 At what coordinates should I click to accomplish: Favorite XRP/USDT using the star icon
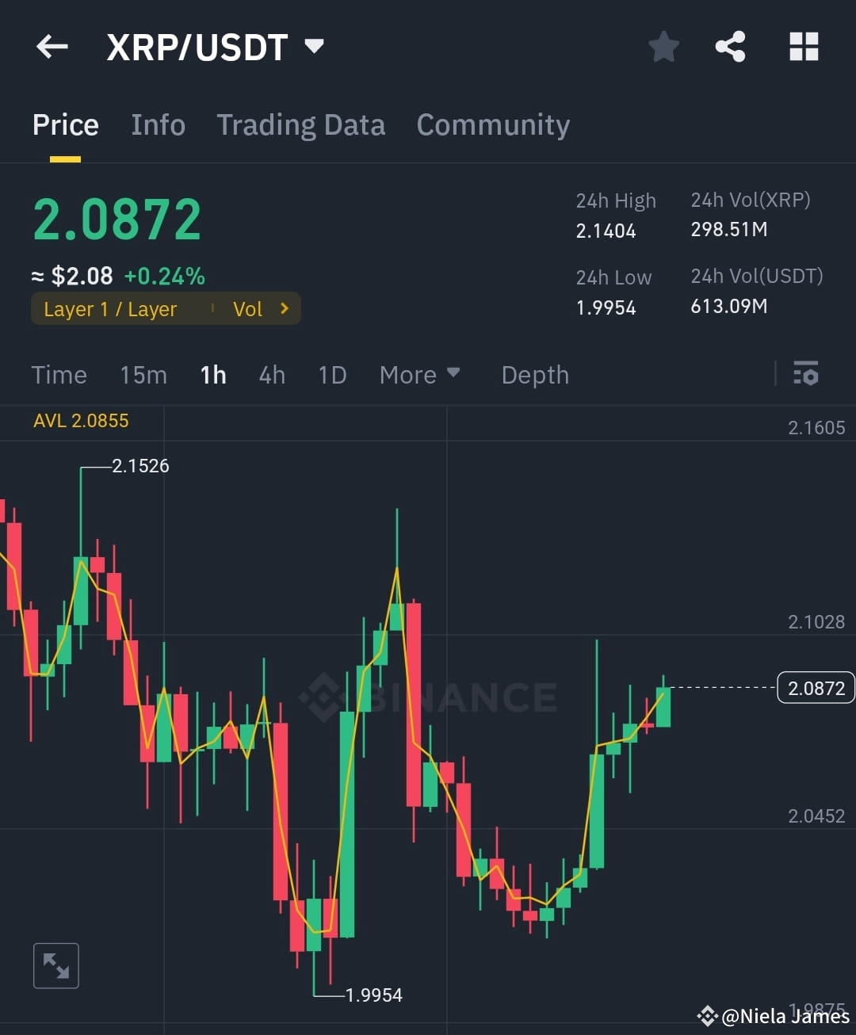point(663,46)
